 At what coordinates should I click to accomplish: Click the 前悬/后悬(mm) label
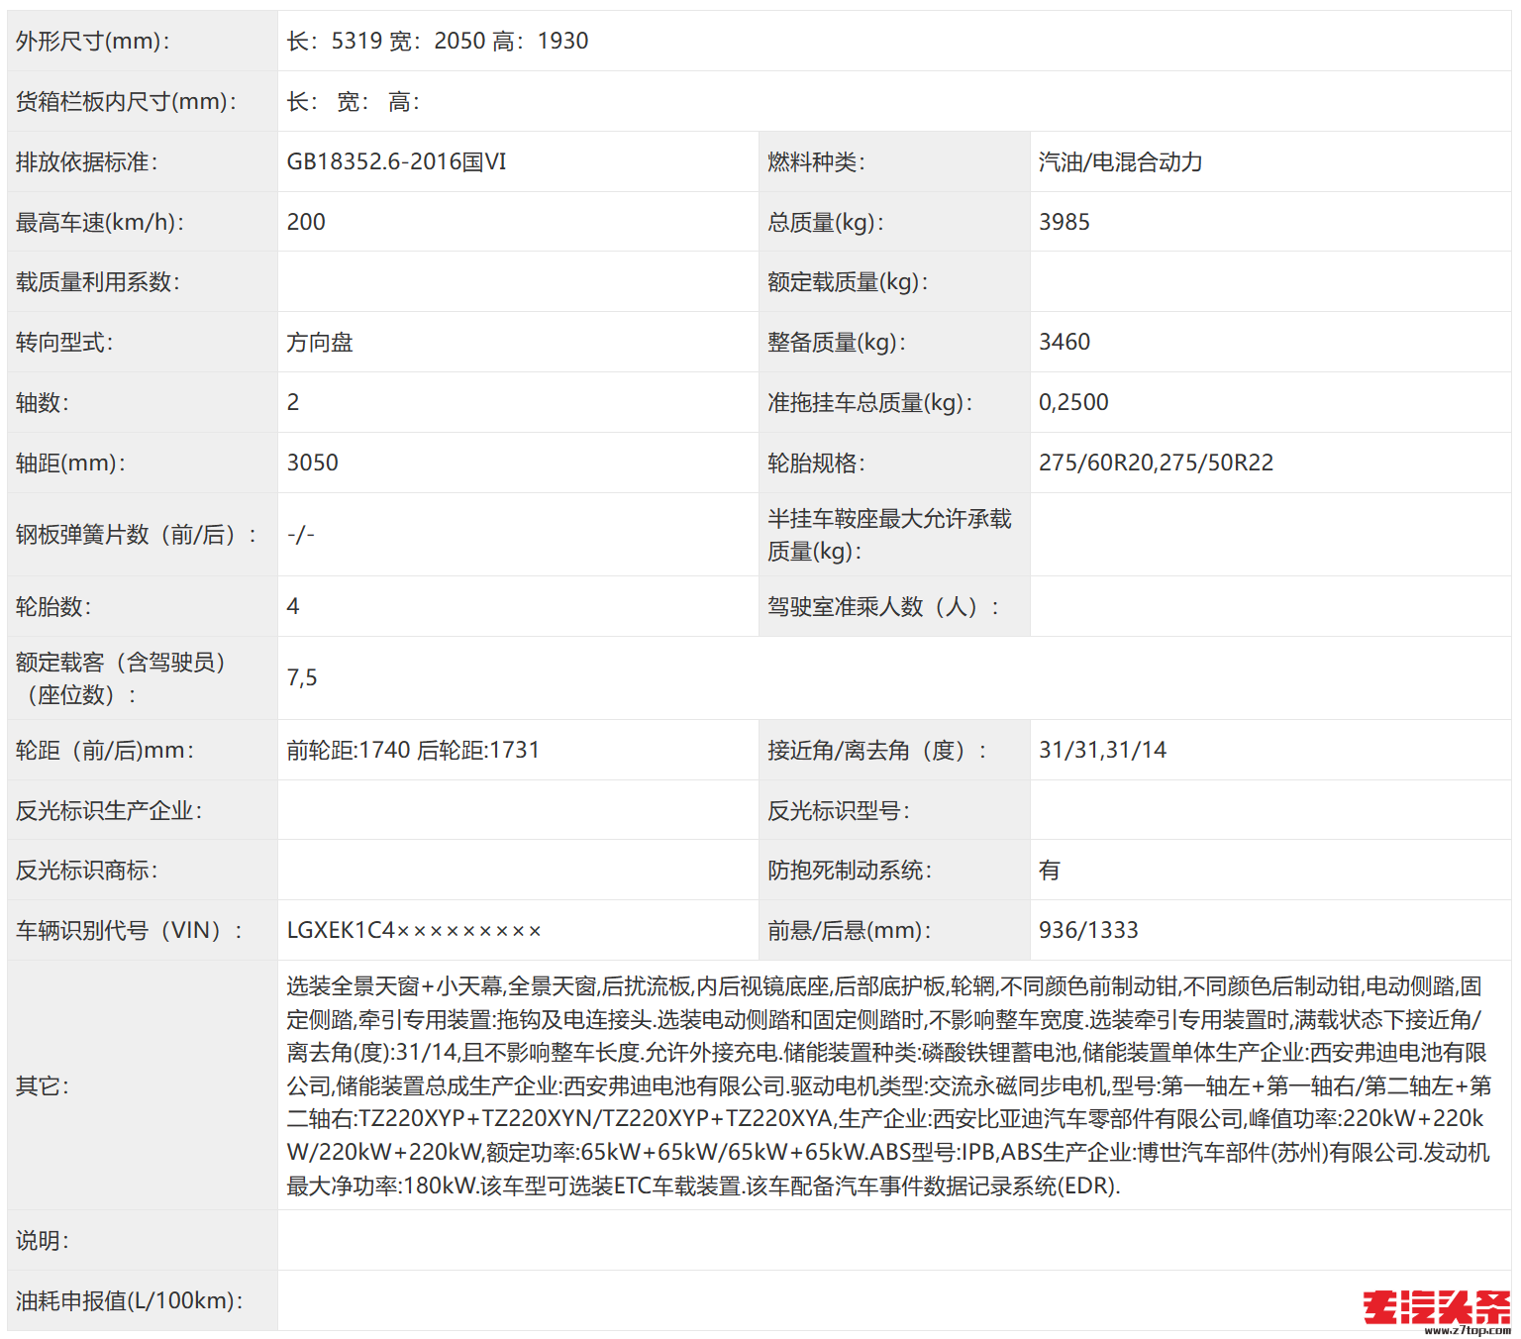[850, 930]
